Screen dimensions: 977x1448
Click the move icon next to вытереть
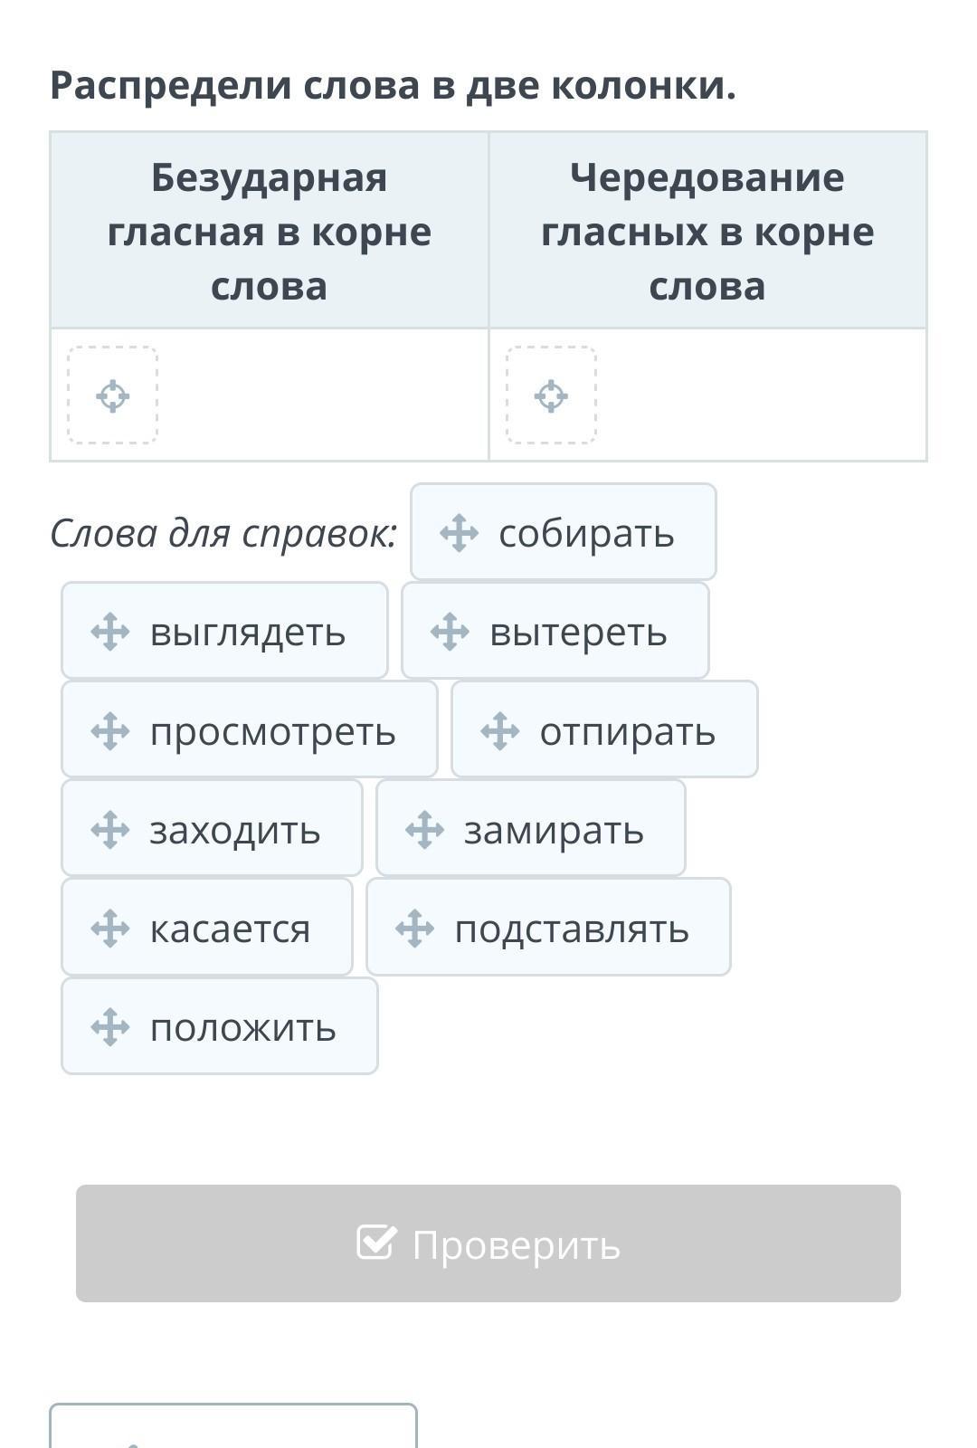click(450, 632)
